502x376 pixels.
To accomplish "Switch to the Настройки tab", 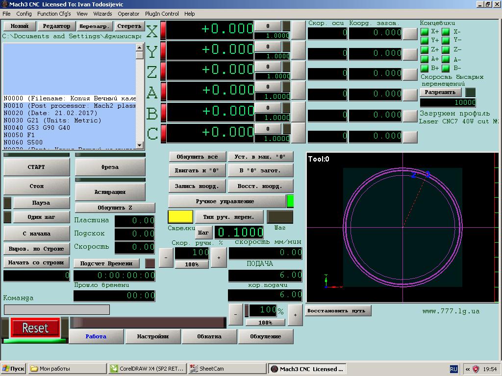I will pyautogui.click(x=152, y=336).
